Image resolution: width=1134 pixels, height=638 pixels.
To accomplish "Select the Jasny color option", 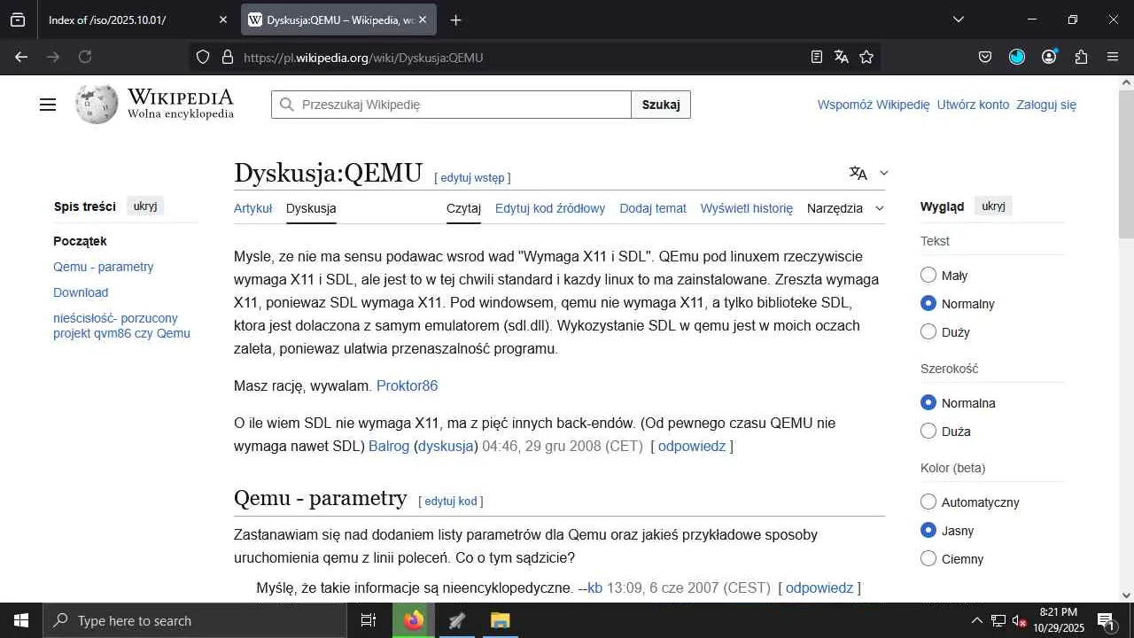I will (x=928, y=530).
